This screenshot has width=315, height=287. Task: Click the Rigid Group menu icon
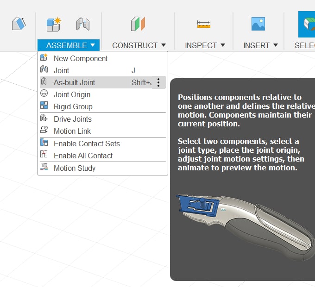[44, 105]
